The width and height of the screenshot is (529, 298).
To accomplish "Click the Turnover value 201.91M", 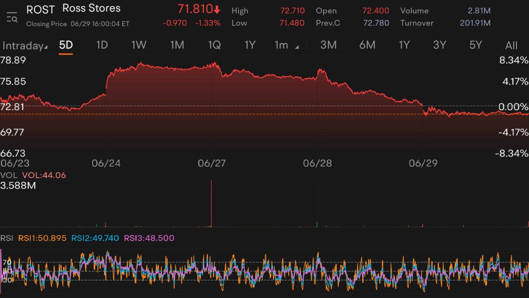I will click(475, 23).
